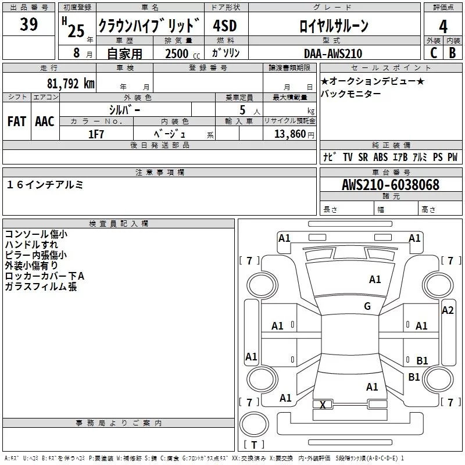465x465 pixels.
Task: Click the damage code legend at bottom
Action: pos(204,459)
